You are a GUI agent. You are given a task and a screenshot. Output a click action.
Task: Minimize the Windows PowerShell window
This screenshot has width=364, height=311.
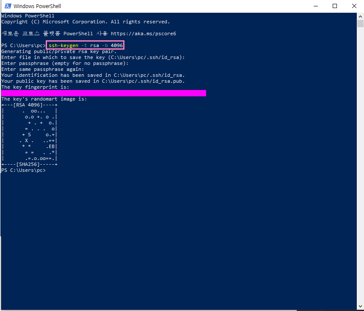315,6
